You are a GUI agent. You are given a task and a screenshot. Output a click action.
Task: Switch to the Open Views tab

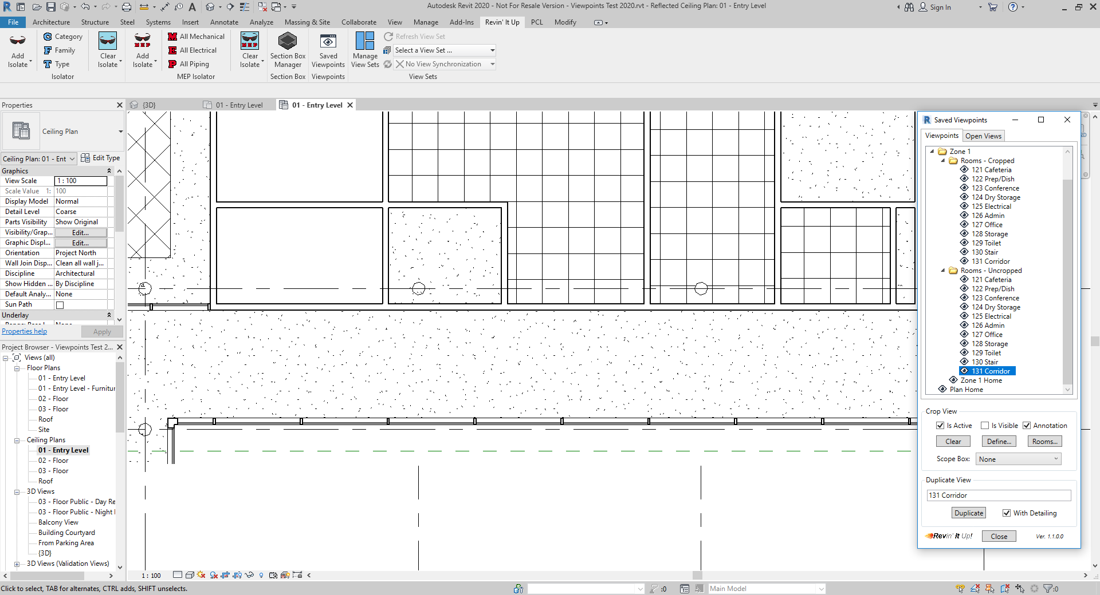[983, 136]
